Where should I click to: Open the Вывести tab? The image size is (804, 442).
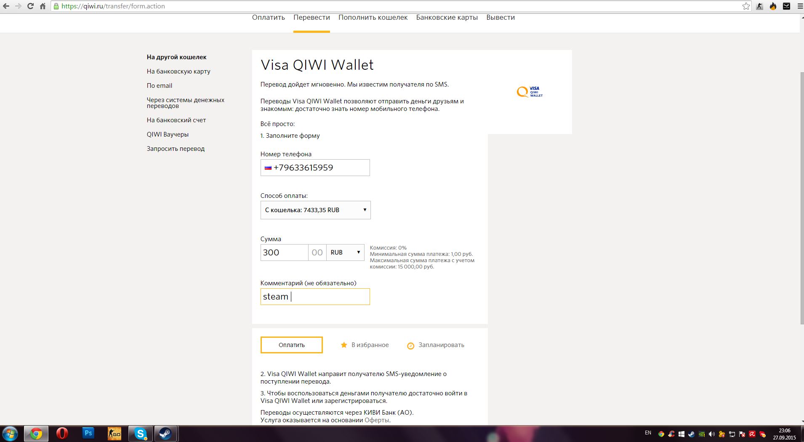[x=501, y=18]
